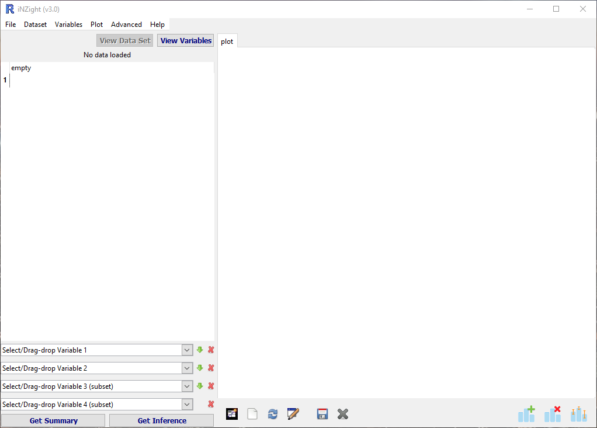
Task: Click the Get Summary button
Action: (53, 420)
